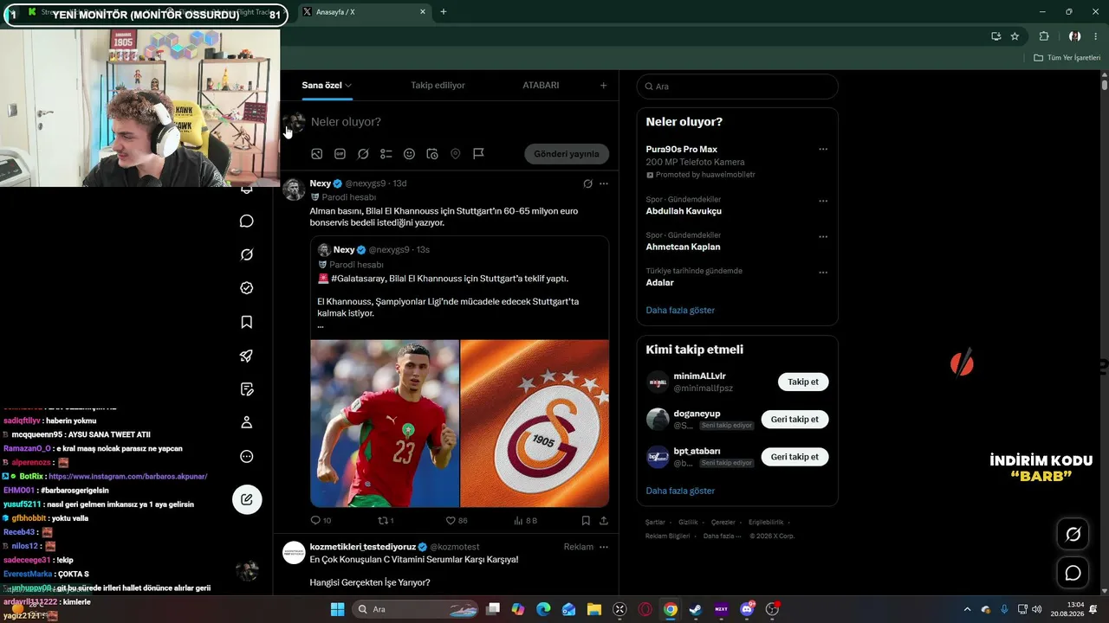Screen dimensions: 1109x623
Task: Schedule the post with the calendar-clock icon
Action: [x=432, y=154]
